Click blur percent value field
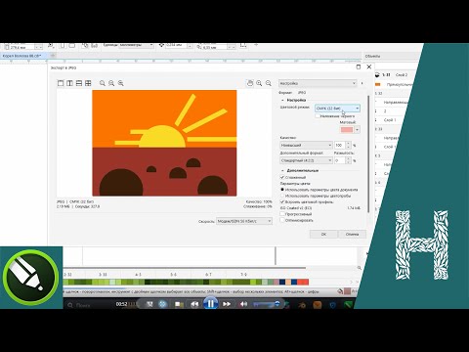 339,160
